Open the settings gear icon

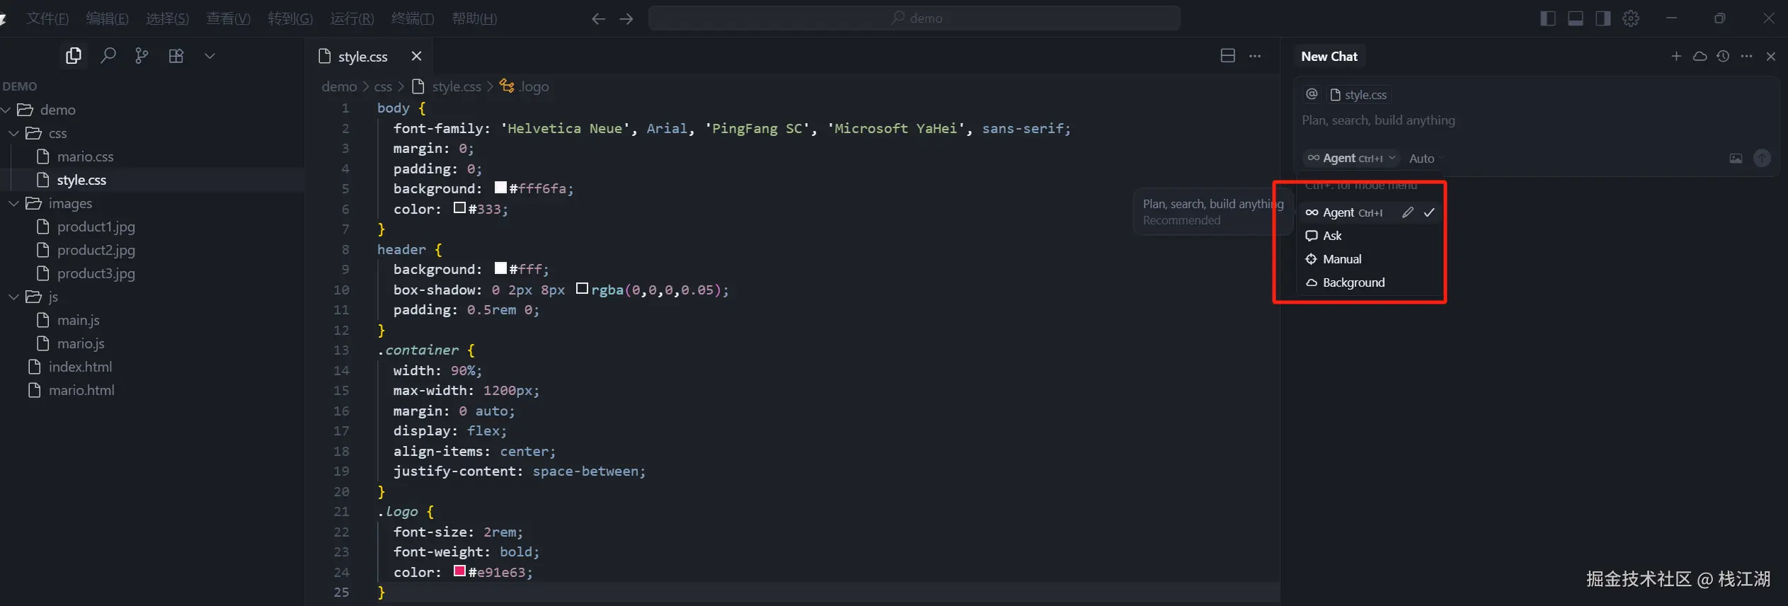pos(1631,18)
